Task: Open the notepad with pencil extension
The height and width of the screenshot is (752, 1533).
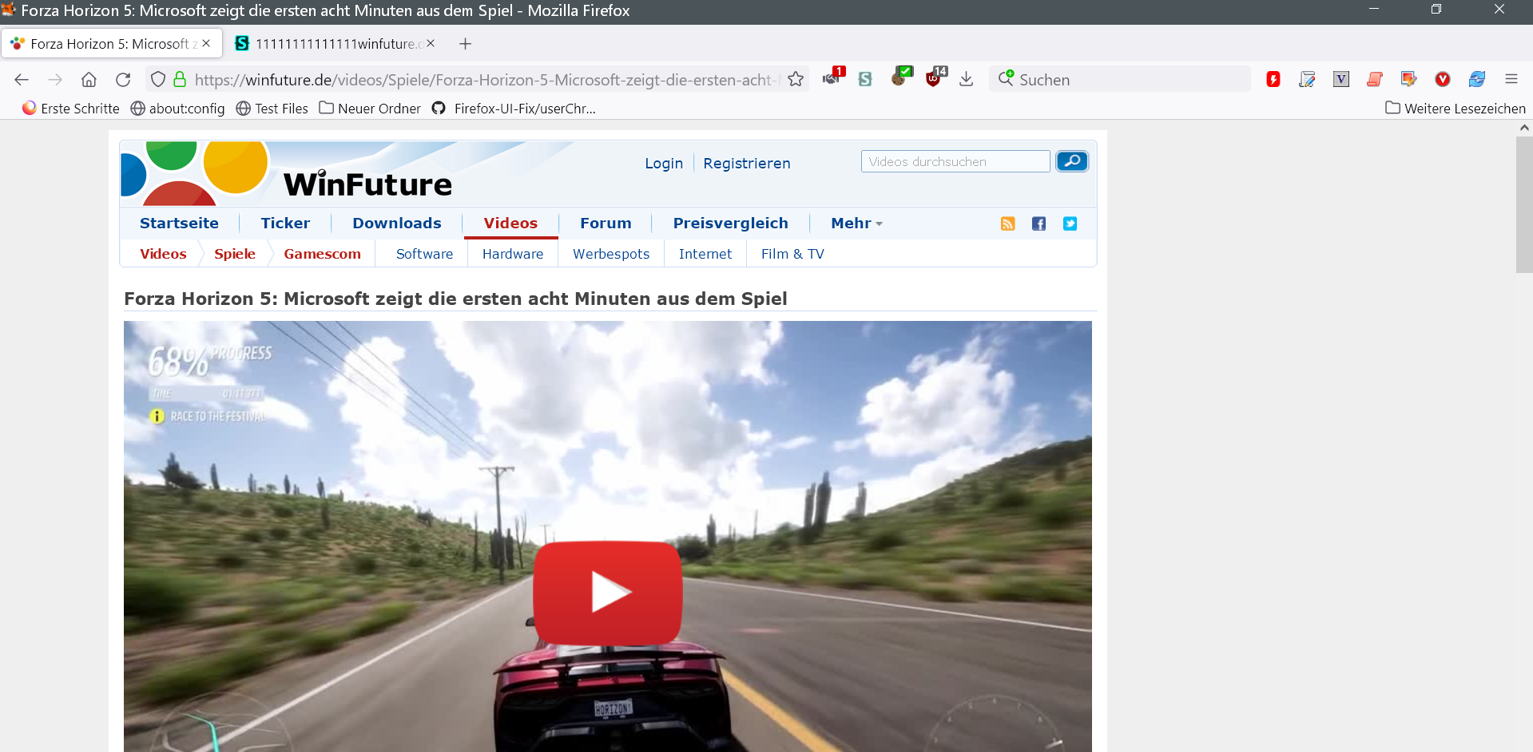Action: [x=1307, y=79]
